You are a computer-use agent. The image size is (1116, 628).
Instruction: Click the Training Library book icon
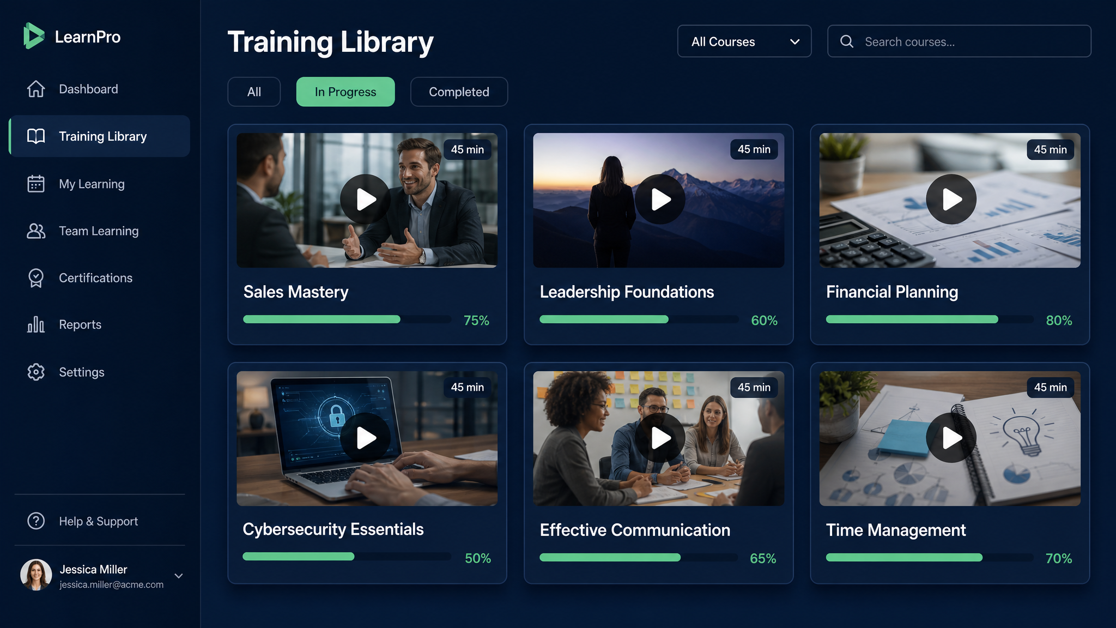pos(36,136)
